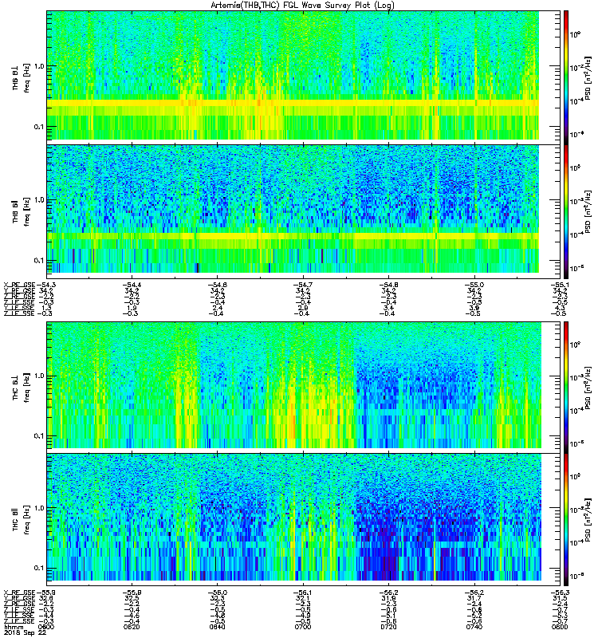The height and width of the screenshot is (638, 598).
Task: Click the 0.1 frequency tick on THB B⊥ panel
Action: [38, 127]
